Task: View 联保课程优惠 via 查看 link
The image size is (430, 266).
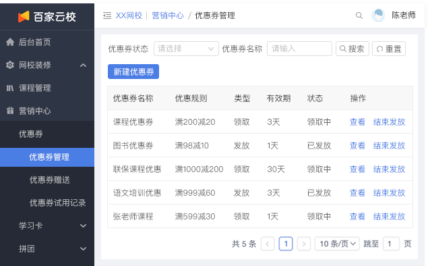Action: tap(358, 169)
